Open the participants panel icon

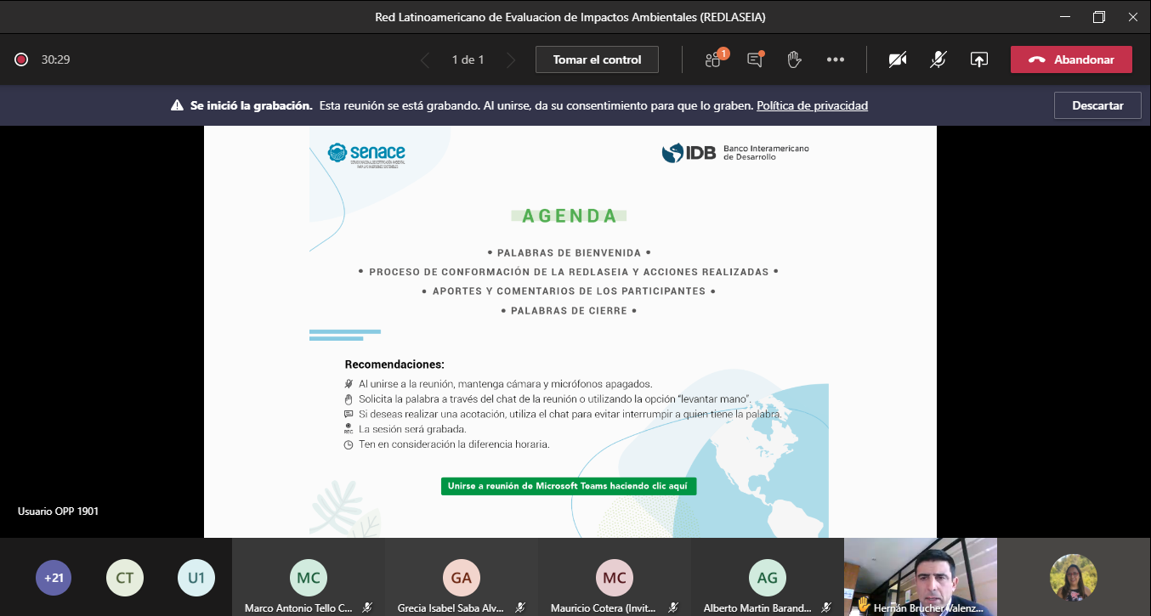[713, 59]
